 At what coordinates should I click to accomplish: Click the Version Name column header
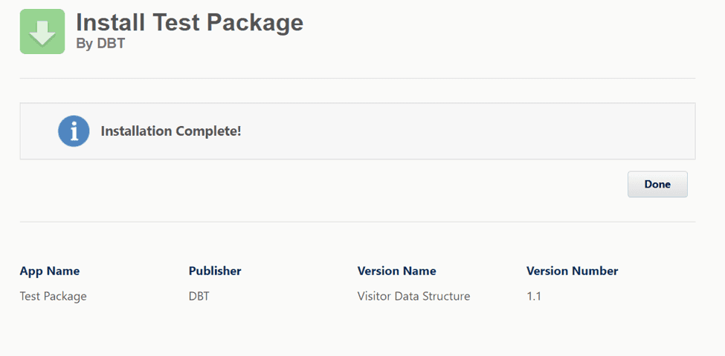(x=397, y=271)
